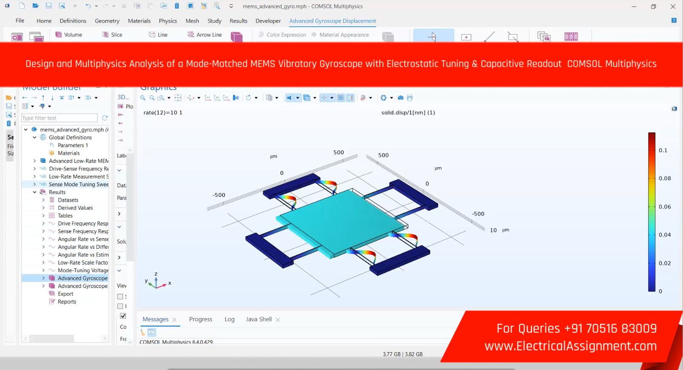
Task: Open the Study ribbon tab
Action: pyautogui.click(x=214, y=21)
